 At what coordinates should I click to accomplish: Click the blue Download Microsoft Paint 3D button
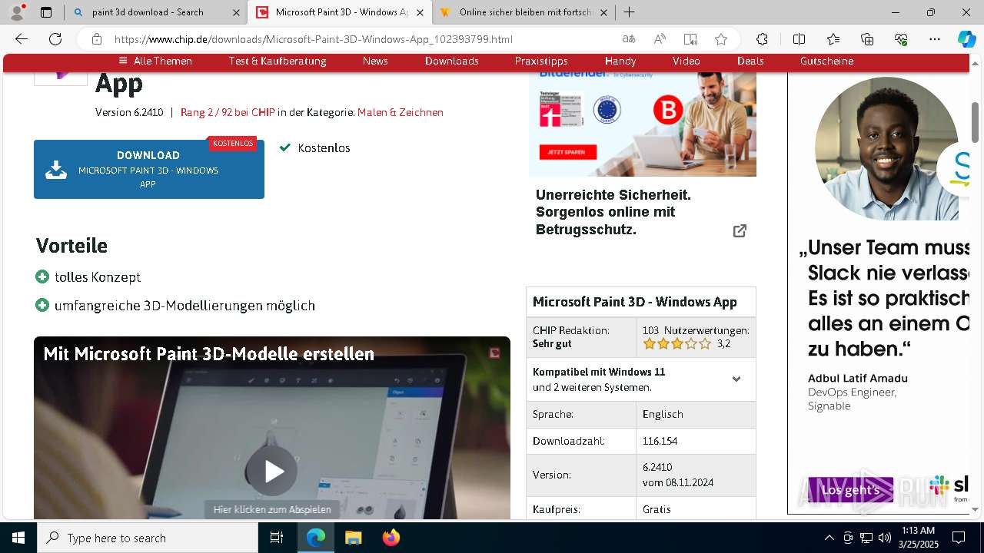click(x=149, y=169)
